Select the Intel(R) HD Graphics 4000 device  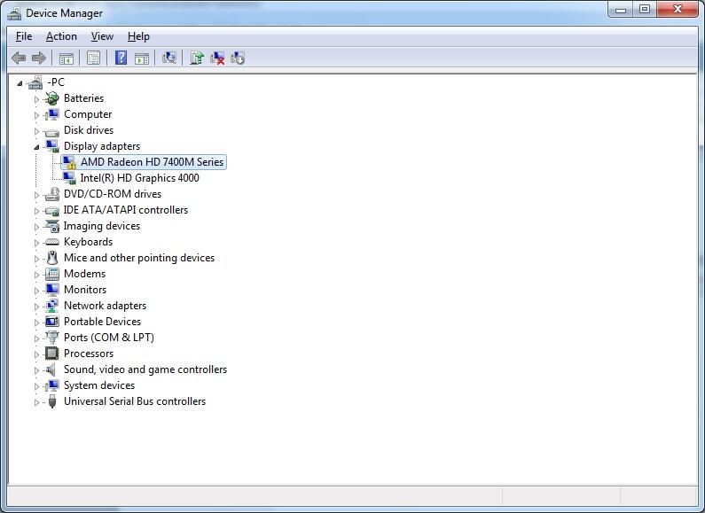pos(139,178)
